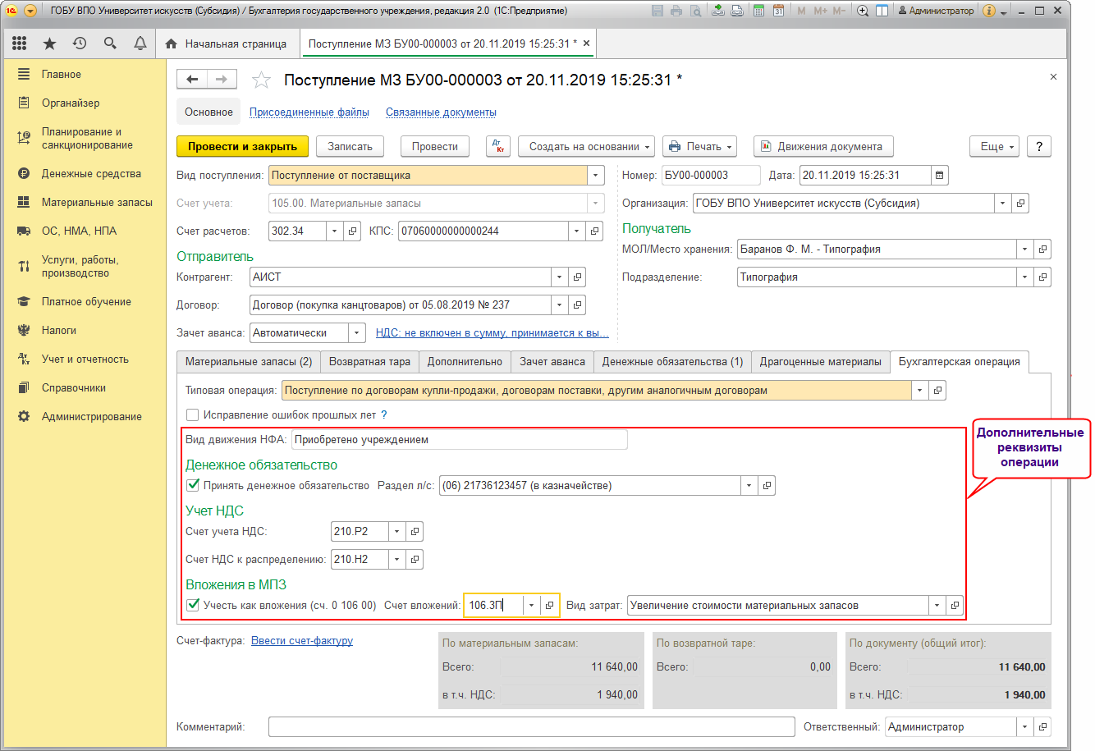1095x751 pixels.
Task: Open the calendar picker for Дата
Action: pyautogui.click(x=940, y=175)
